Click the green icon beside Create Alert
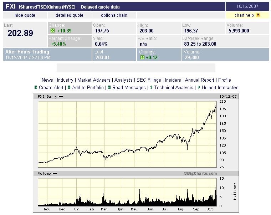 [36, 87]
